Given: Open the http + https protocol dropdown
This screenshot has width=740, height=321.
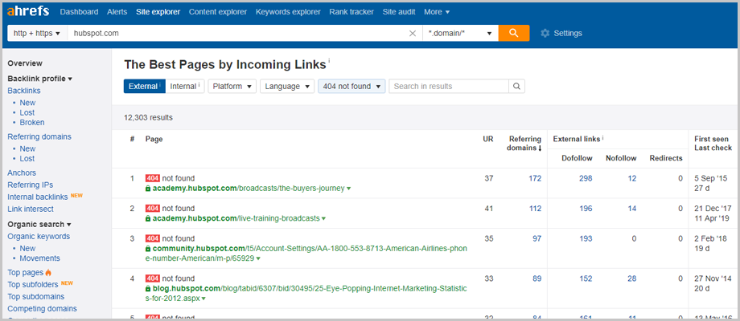Looking at the screenshot, I should tap(38, 34).
